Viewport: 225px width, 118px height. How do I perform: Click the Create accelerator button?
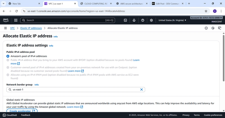click(x=22, y=111)
